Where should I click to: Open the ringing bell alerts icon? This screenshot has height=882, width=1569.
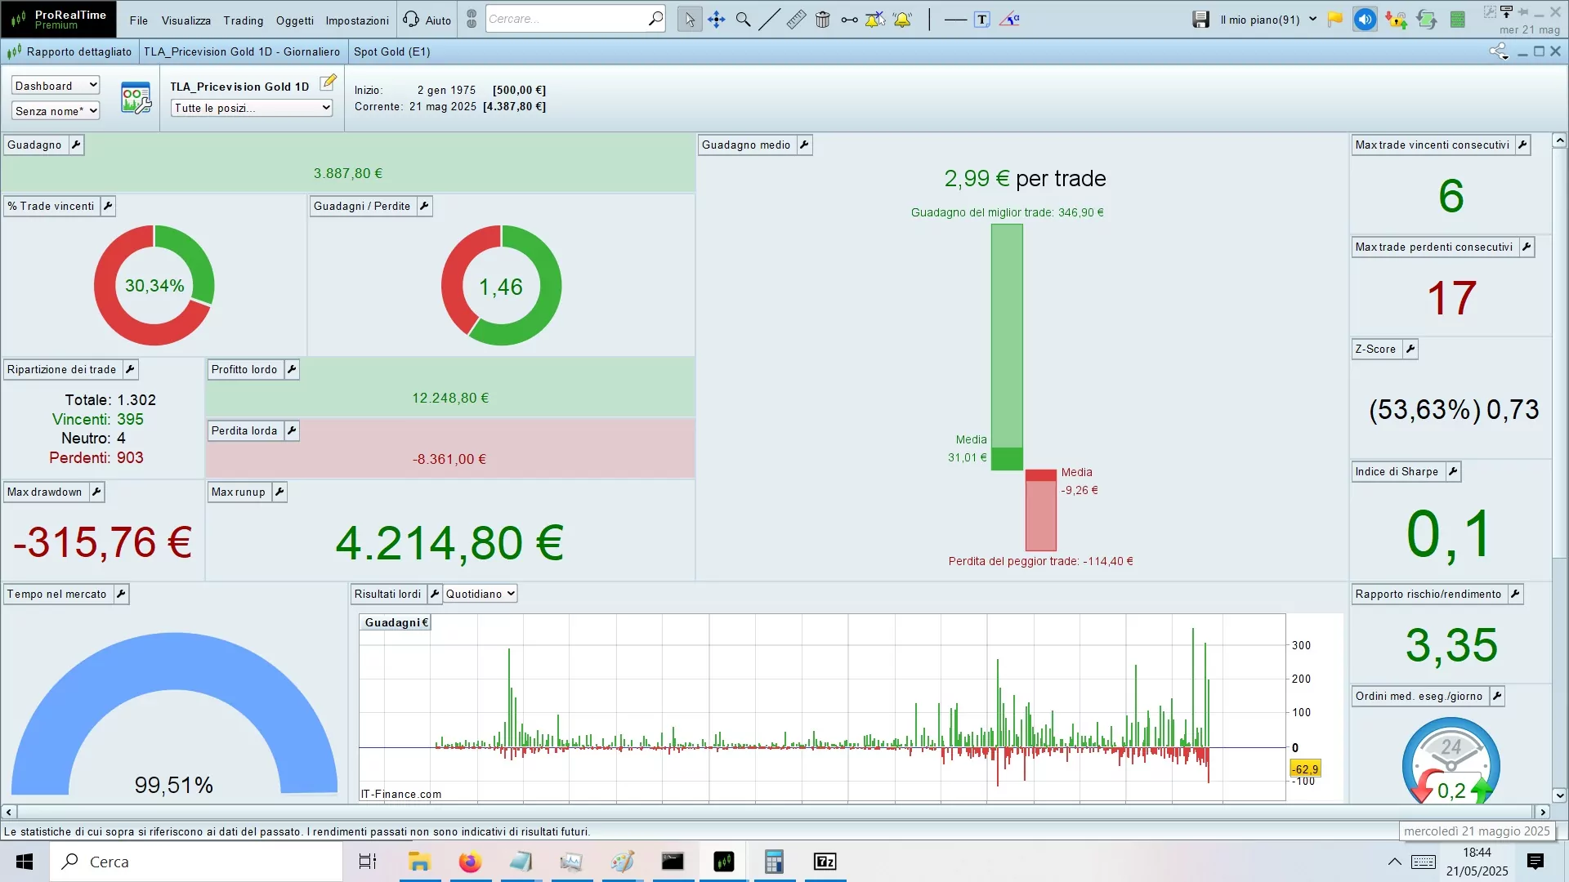pos(902,20)
